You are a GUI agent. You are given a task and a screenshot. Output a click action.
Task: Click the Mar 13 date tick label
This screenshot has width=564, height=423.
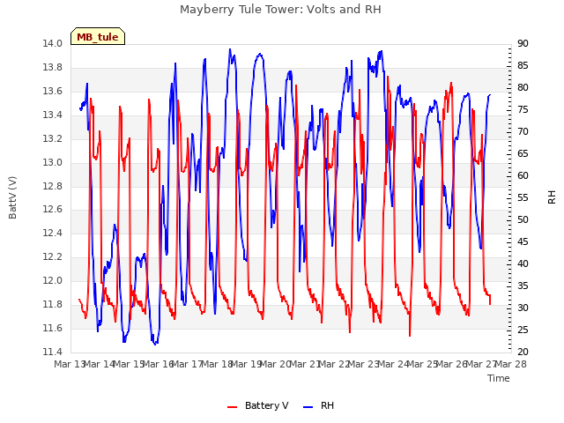70,364
